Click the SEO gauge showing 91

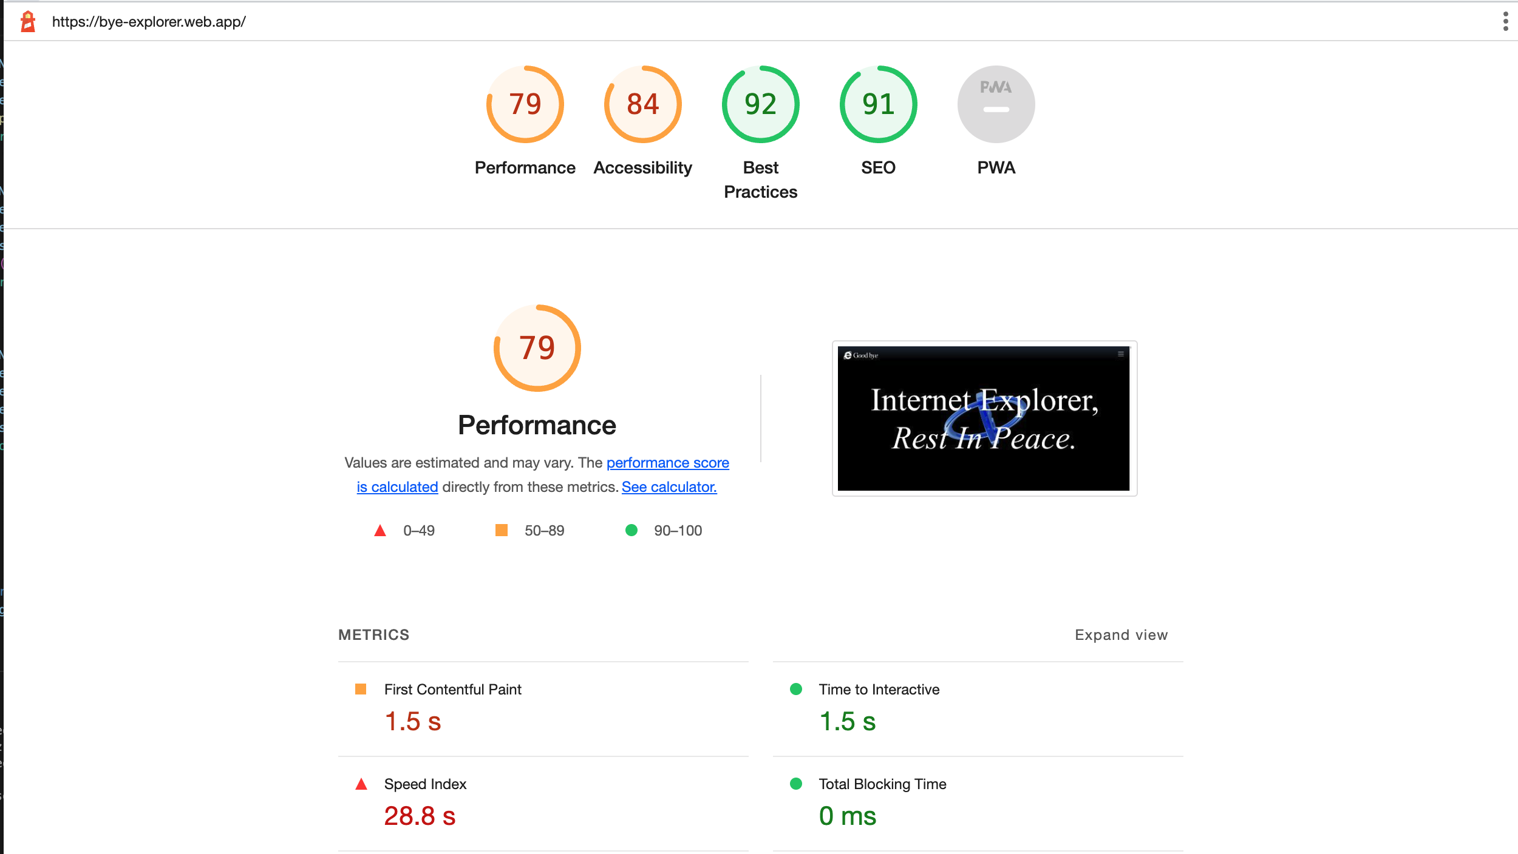(877, 104)
